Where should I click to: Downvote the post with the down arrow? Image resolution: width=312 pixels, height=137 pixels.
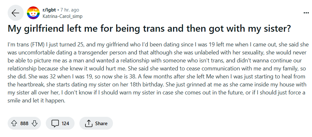point(35,124)
